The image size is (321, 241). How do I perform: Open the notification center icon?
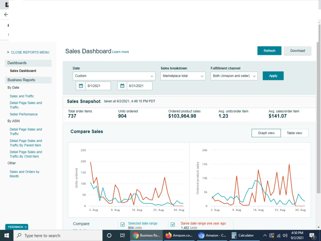312,236
